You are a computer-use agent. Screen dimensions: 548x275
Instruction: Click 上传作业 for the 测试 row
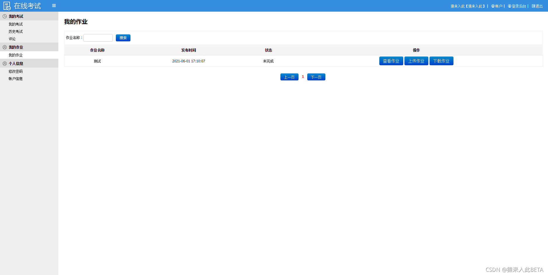(x=416, y=61)
